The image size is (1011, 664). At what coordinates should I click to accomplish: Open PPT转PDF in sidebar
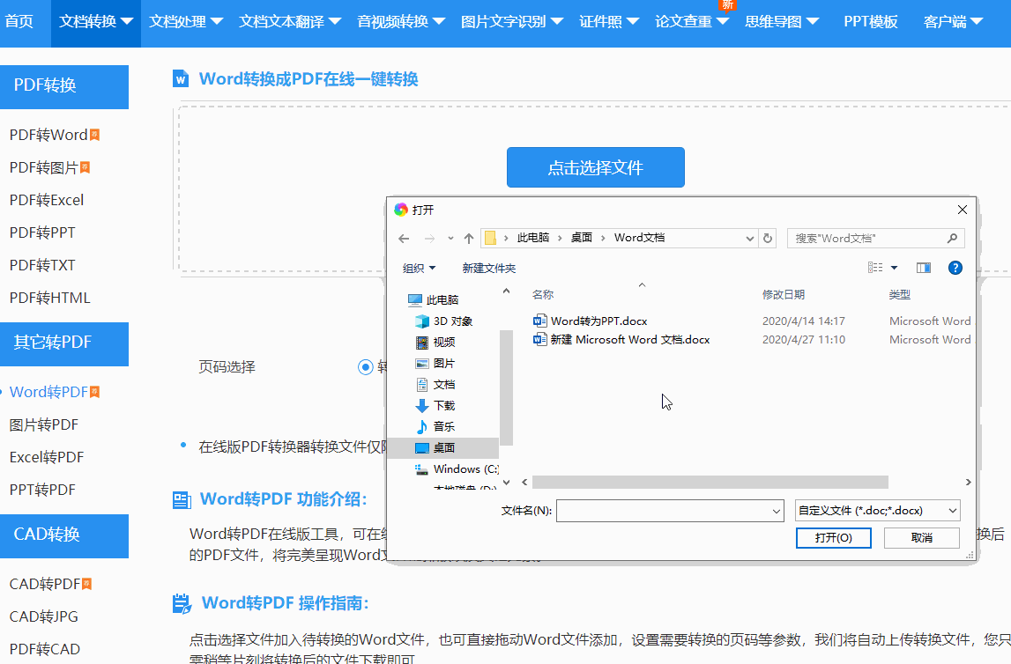click(42, 491)
